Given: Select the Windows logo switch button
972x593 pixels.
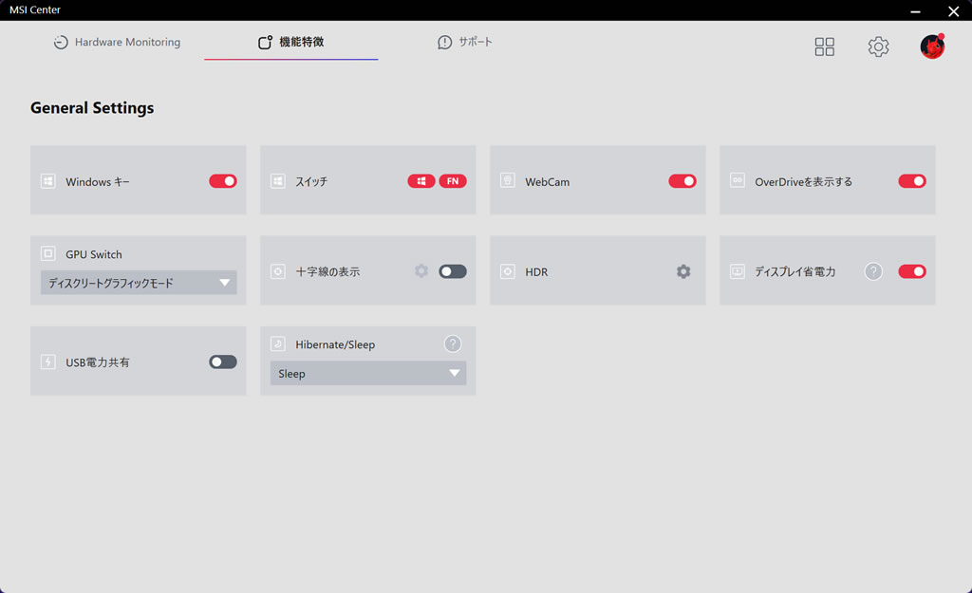Looking at the screenshot, I should (x=421, y=181).
